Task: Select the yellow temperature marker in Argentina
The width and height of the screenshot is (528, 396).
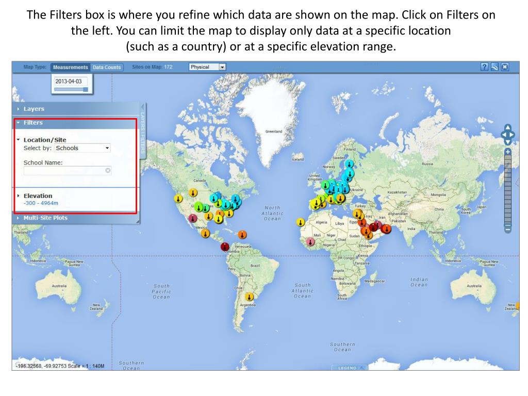Action: tap(249, 296)
